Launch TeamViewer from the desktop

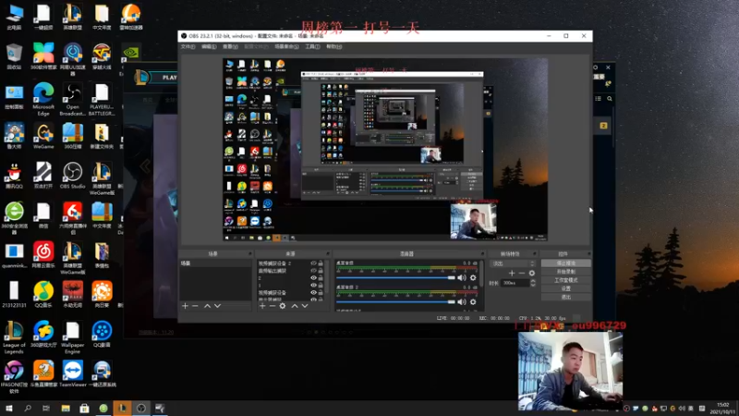pos(73,374)
